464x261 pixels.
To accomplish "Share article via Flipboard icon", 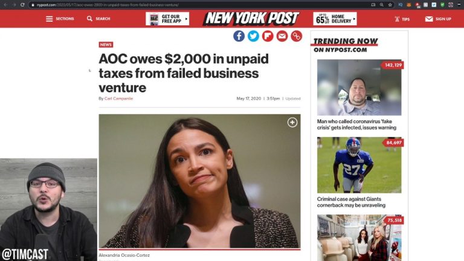I will 268,36.
